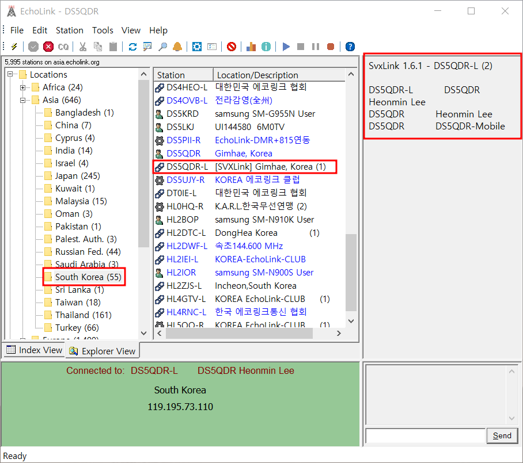Select the South Korea (55) folder
The width and height of the screenshot is (523, 463).
tap(88, 277)
